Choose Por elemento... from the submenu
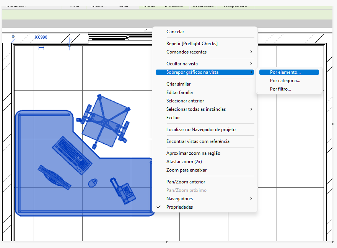 [x=285, y=72]
